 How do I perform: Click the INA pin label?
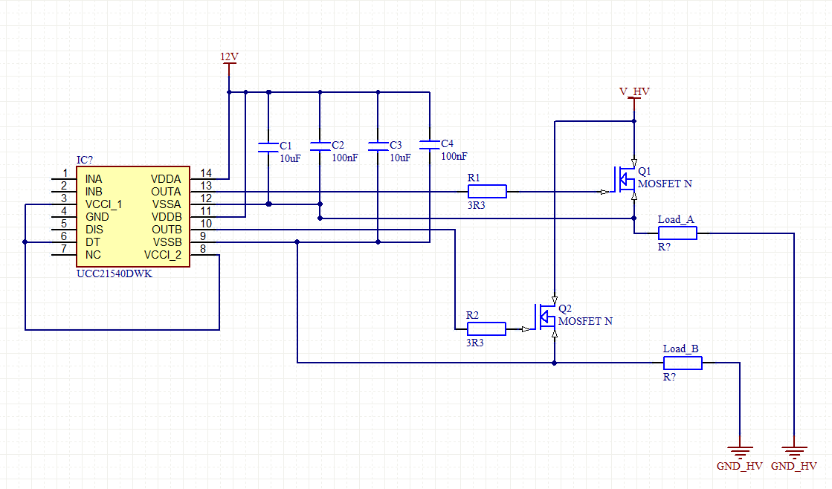tap(94, 179)
